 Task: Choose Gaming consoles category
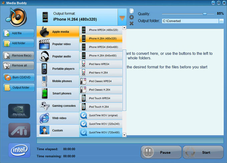58,106
